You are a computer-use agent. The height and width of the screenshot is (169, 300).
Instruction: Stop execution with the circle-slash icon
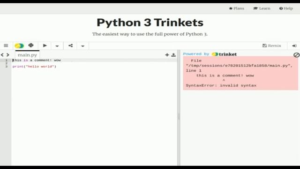click(x=296, y=55)
